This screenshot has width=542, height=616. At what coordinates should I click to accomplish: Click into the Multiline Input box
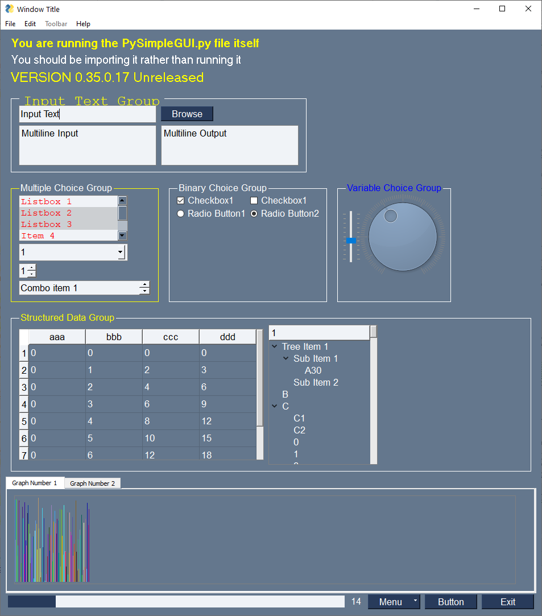[88, 146]
